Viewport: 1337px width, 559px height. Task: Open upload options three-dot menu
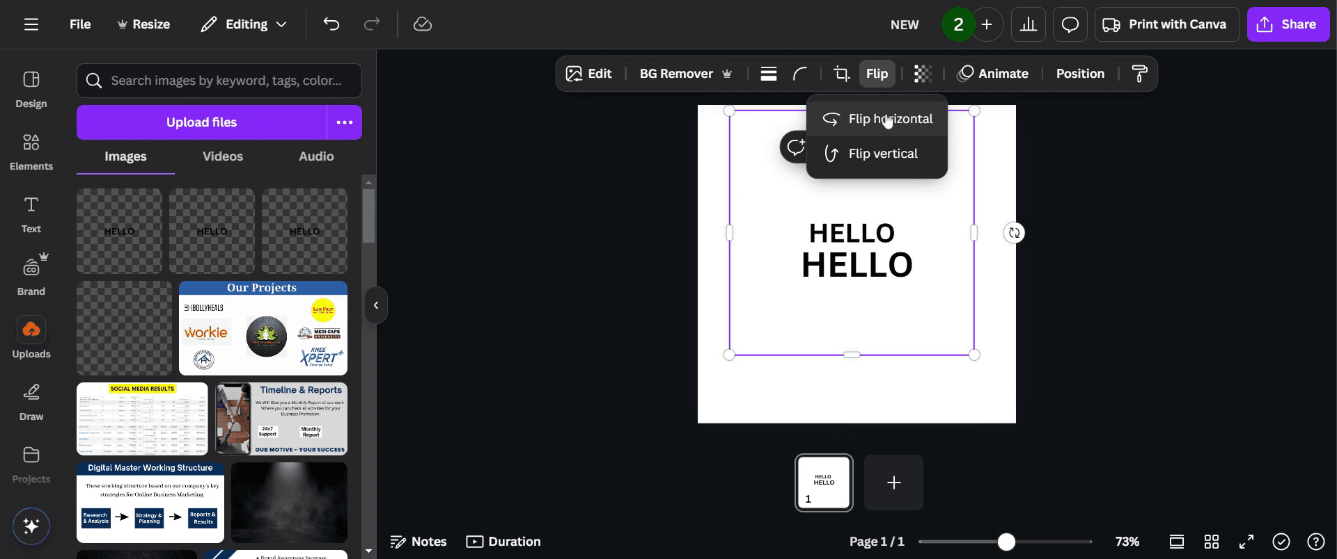[x=345, y=122]
